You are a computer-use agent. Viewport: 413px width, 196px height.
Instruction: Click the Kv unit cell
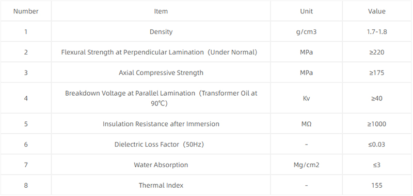click(x=306, y=98)
